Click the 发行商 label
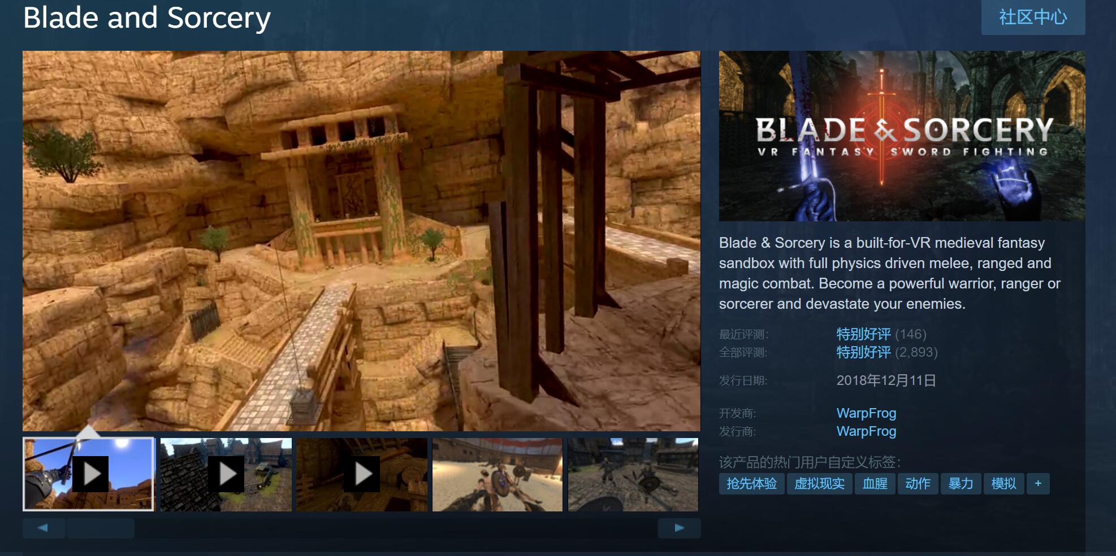This screenshot has width=1116, height=556. [x=737, y=431]
